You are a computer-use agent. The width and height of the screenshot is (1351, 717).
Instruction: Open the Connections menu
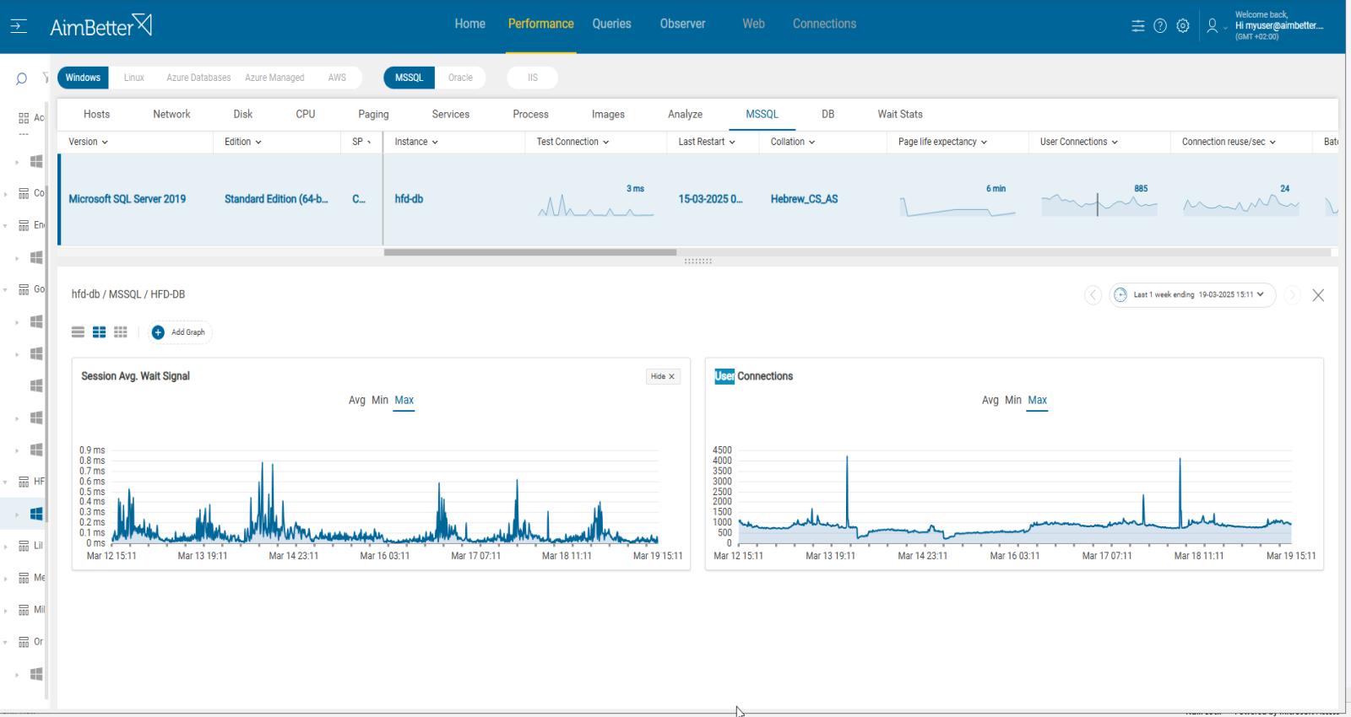pyautogui.click(x=824, y=24)
